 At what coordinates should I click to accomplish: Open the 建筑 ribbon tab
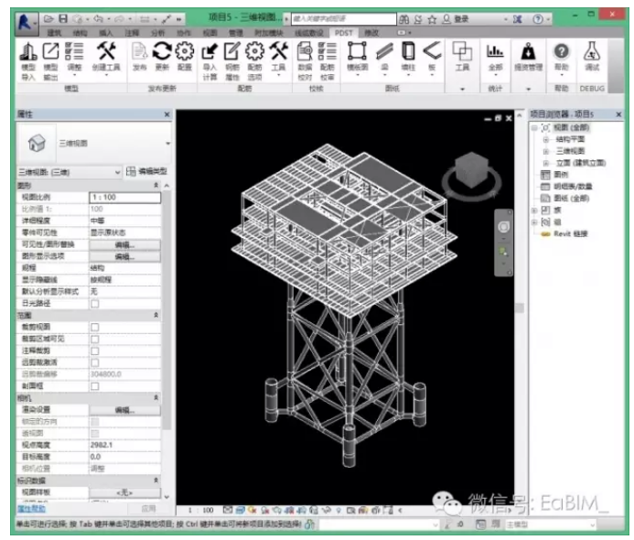coord(55,33)
